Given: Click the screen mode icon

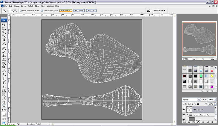Looking at the screenshot, I should click(x=4, y=123).
